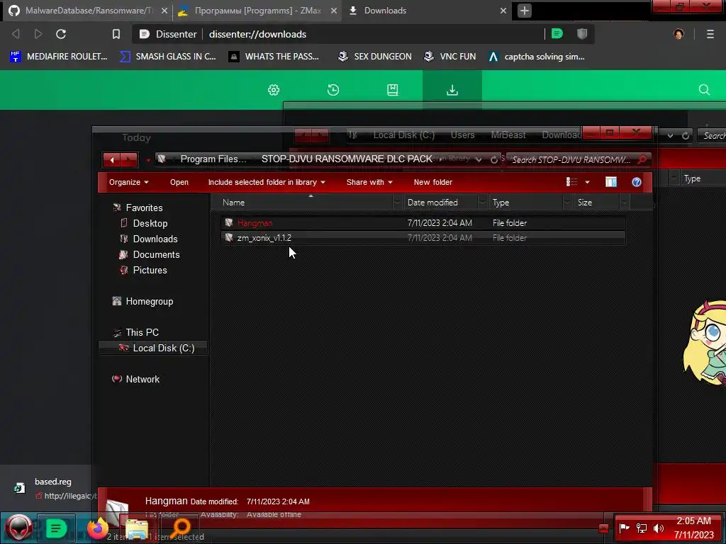Open the volume speaker tray icon
The height and width of the screenshot is (544, 726).
click(658, 528)
